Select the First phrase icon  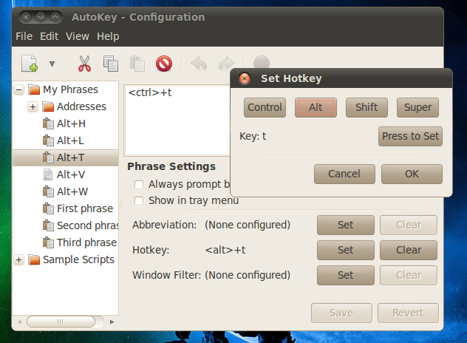(48, 208)
